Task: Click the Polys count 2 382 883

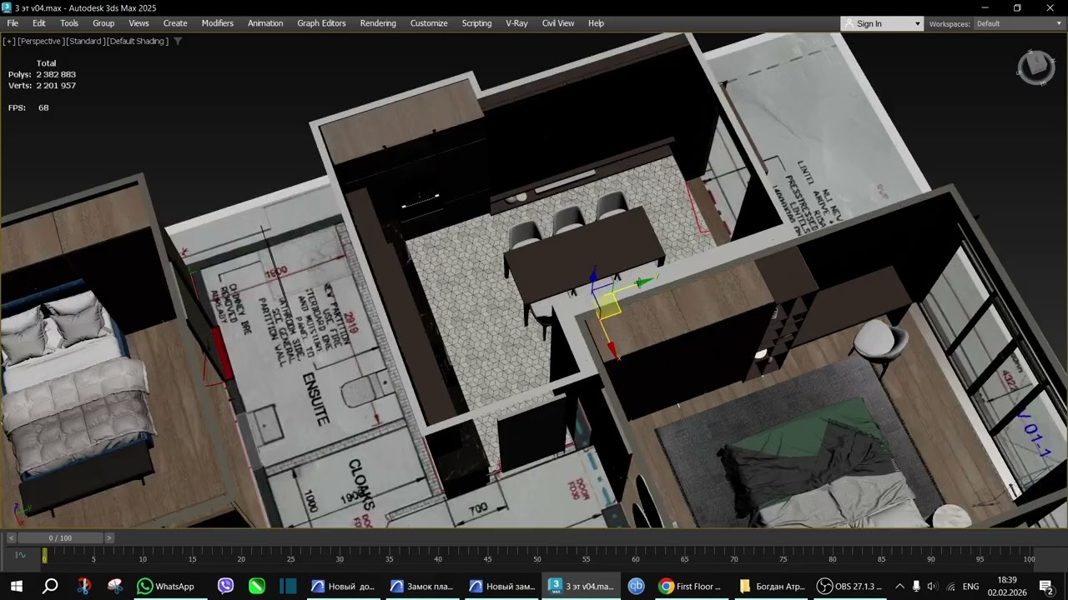Action: [x=56, y=74]
